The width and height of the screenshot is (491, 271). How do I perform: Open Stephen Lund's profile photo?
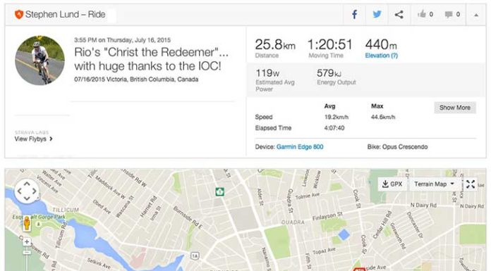pos(40,61)
